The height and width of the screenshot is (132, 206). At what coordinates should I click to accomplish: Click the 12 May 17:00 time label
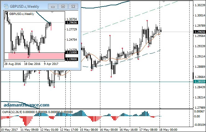(x=69, y=130)
